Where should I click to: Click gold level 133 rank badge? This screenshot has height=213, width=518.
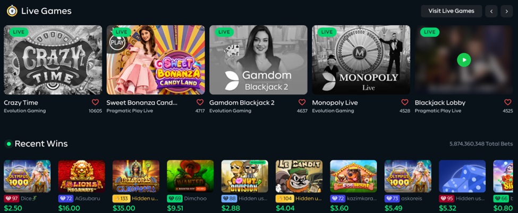click(121, 199)
